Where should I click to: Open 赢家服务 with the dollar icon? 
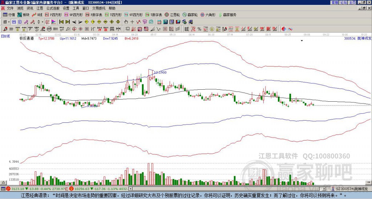coord(227,15)
